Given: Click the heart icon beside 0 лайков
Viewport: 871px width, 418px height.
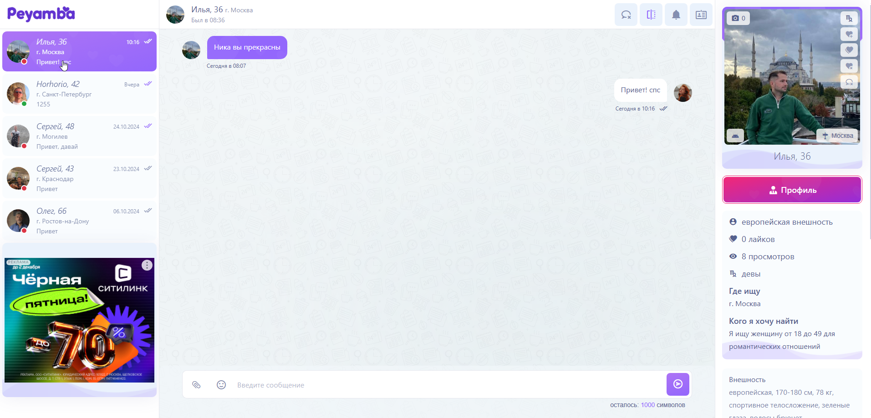Looking at the screenshot, I should click(x=733, y=239).
